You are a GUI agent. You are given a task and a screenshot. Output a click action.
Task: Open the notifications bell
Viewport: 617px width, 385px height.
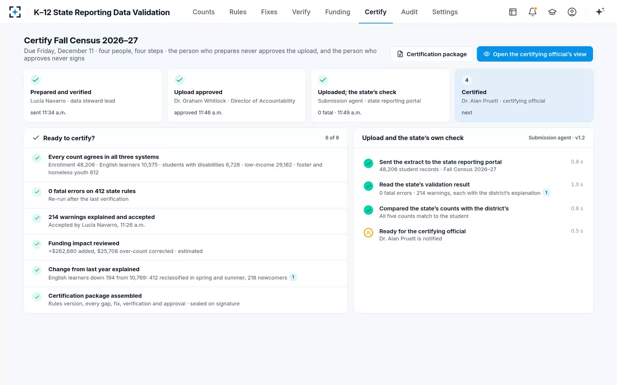tap(533, 12)
